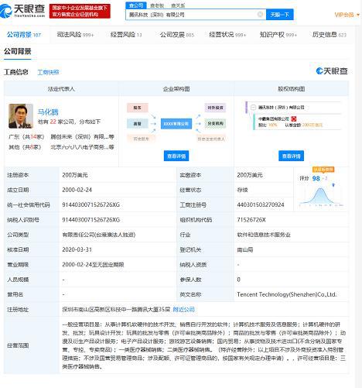Select the 营业期限 value 2000-02-24至无固定期限
Viewport: 362px width, 388px height.
point(93,265)
